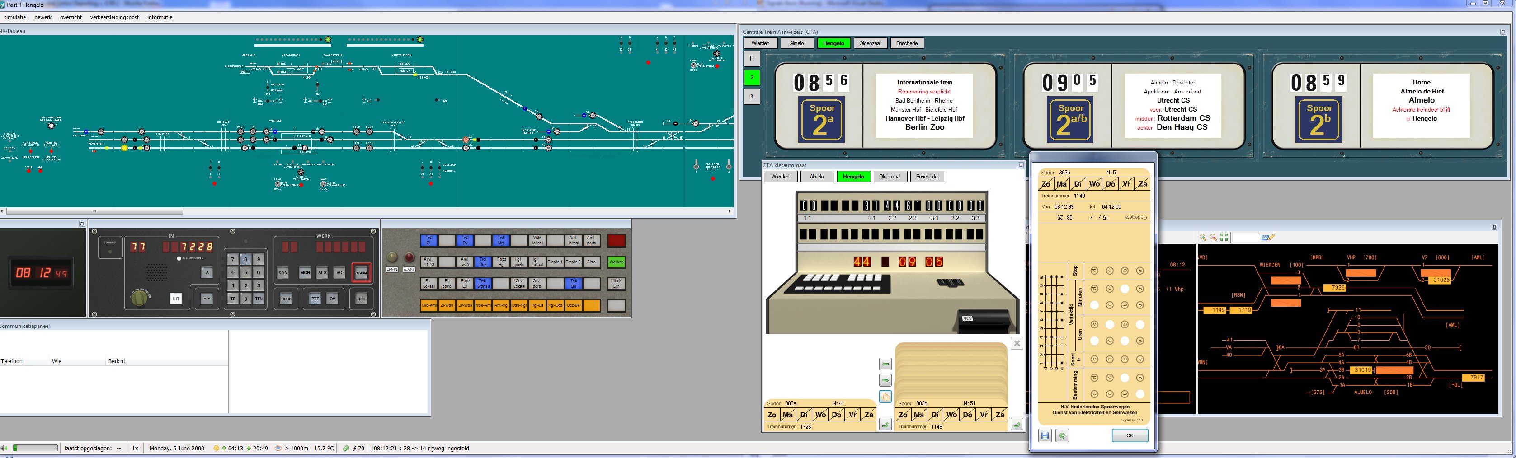This screenshot has width=1516, height=458.
Task: Close the CTA kiesautomaat panel
Action: click(x=1021, y=165)
